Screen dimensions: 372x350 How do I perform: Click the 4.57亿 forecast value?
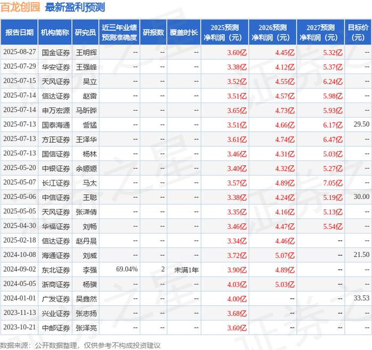pyautogui.click(x=285, y=96)
